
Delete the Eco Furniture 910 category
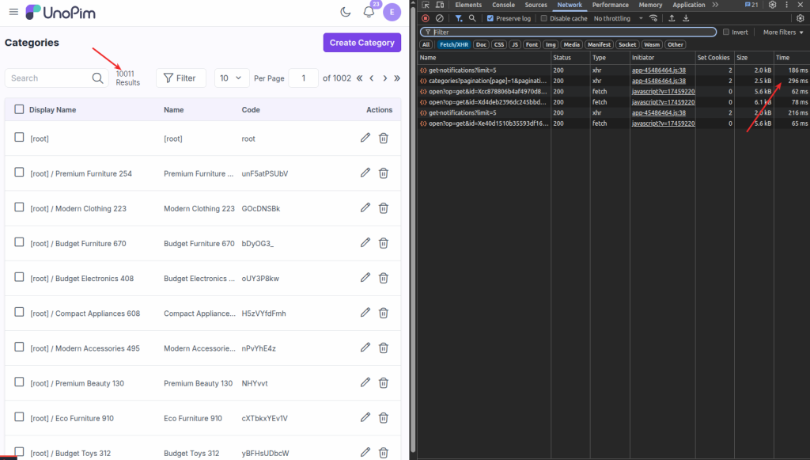tap(384, 417)
